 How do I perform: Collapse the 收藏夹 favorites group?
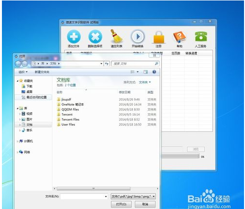17,81
